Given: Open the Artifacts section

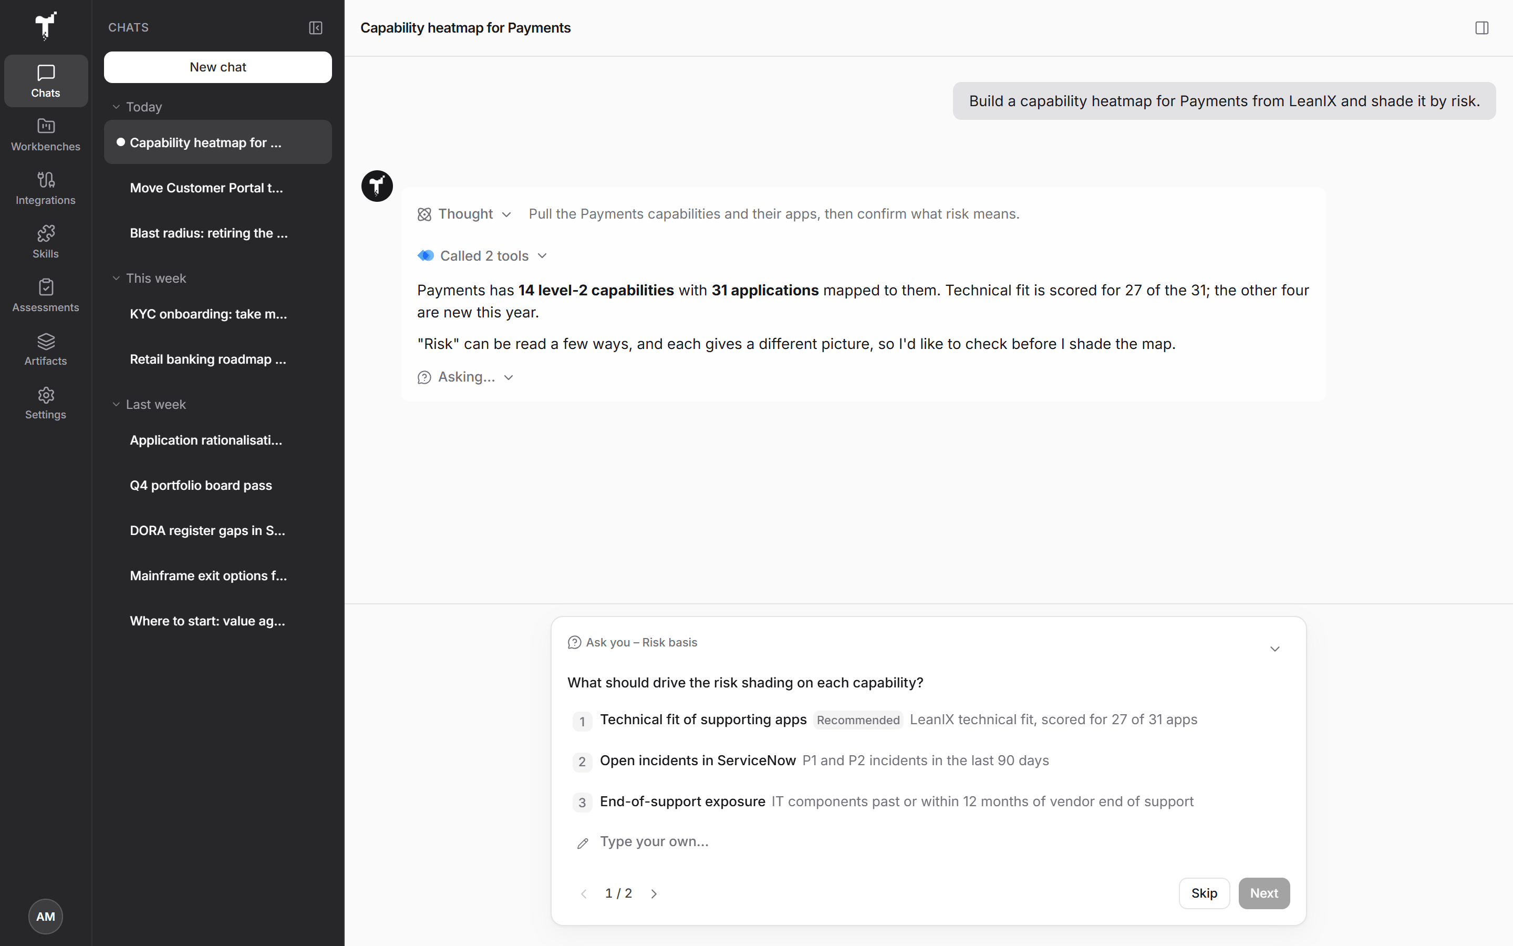Looking at the screenshot, I should pyautogui.click(x=46, y=349).
